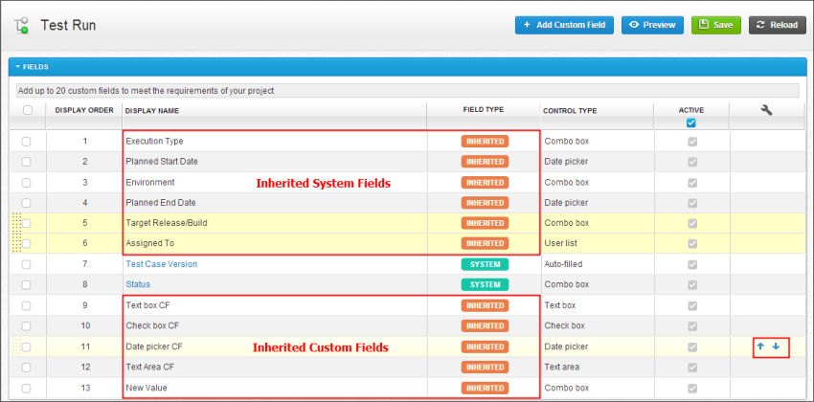Click the Test Run module icon
Viewport: 814px width, 402px height.
point(21,25)
